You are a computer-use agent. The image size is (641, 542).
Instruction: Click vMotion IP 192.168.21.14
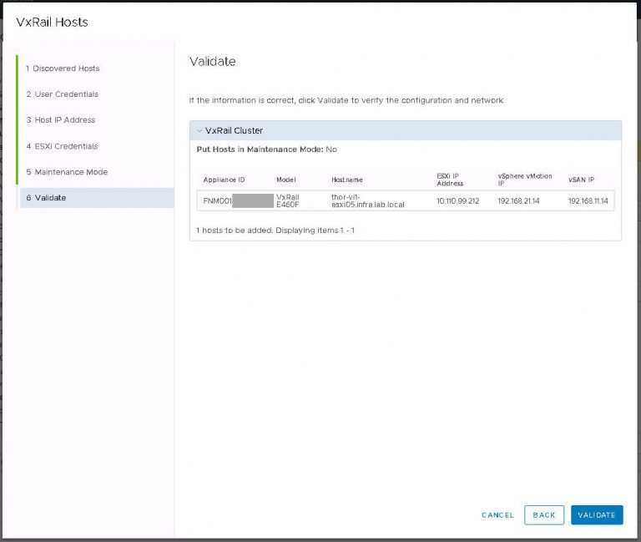(x=518, y=200)
